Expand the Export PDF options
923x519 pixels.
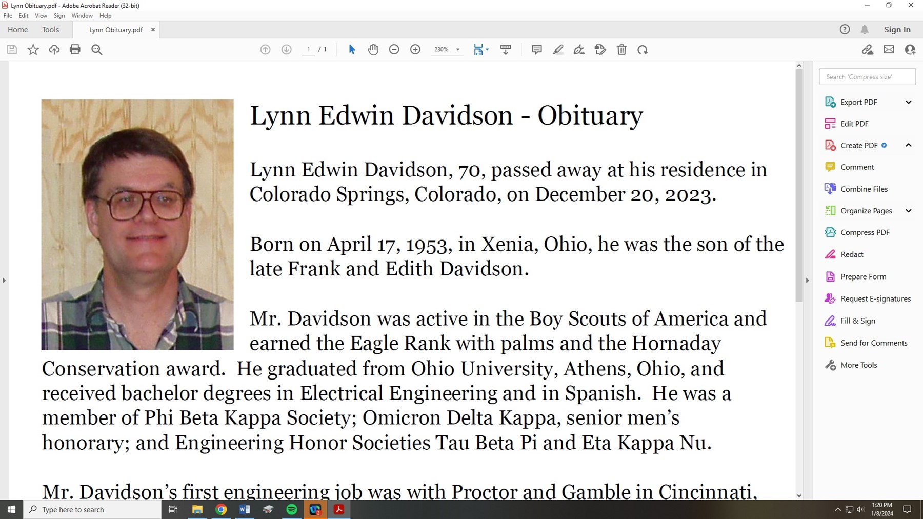coord(909,102)
